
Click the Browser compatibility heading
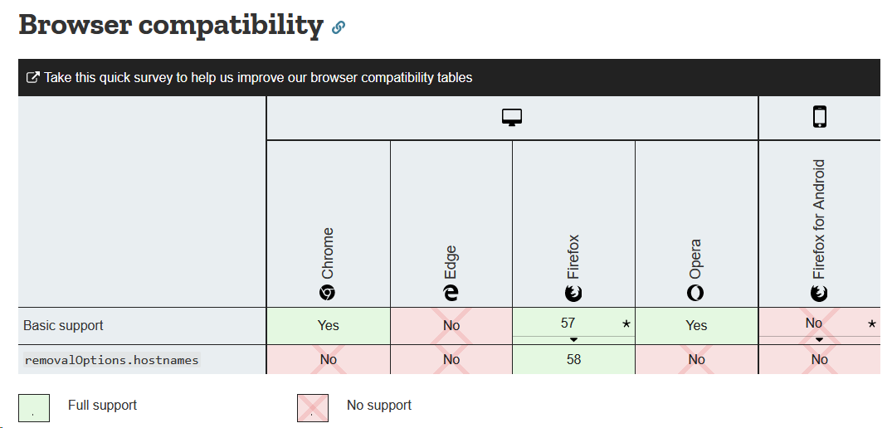point(171,24)
